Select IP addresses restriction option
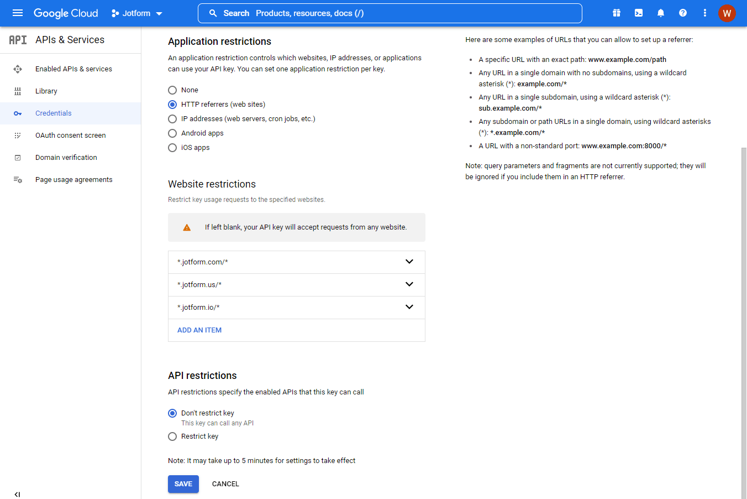This screenshot has height=499, width=747. coord(172,119)
